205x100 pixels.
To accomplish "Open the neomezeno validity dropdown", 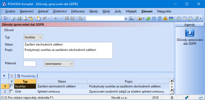I will point(59,64).
